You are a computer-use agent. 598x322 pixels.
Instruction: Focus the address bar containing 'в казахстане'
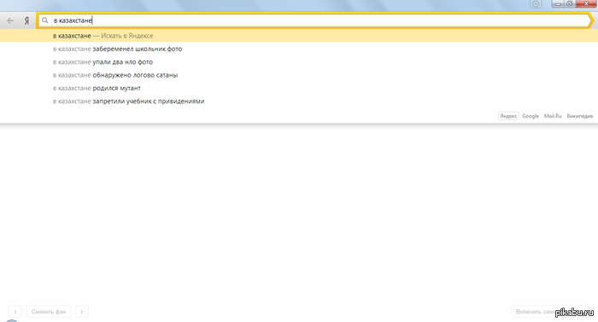click(x=315, y=20)
